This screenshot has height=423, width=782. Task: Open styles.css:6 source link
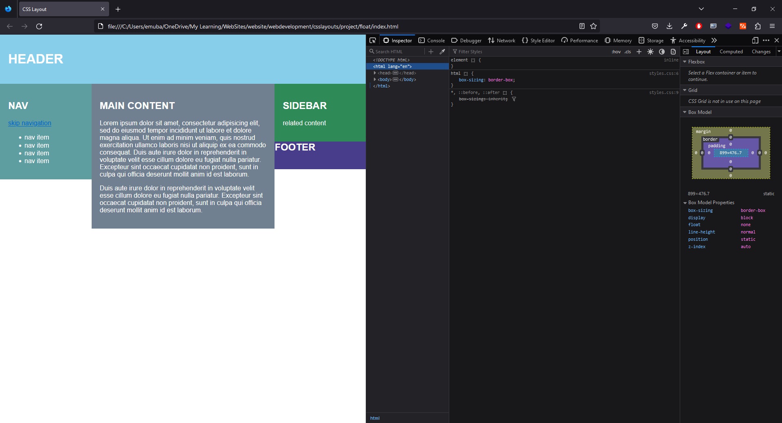click(x=663, y=74)
